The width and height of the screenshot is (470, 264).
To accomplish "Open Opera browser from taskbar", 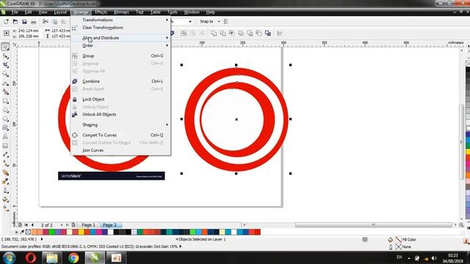I will coord(31,257).
